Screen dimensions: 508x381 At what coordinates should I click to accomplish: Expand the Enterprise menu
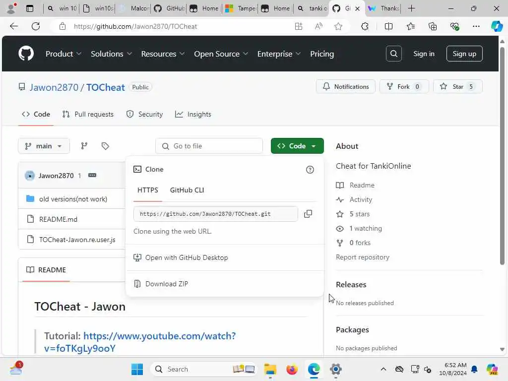click(279, 54)
